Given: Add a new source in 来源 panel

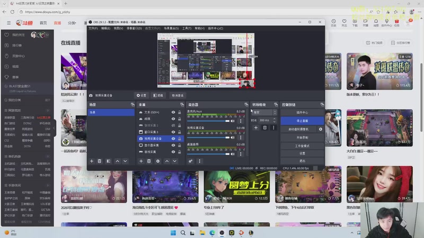Looking at the screenshot, I should (x=141, y=161).
